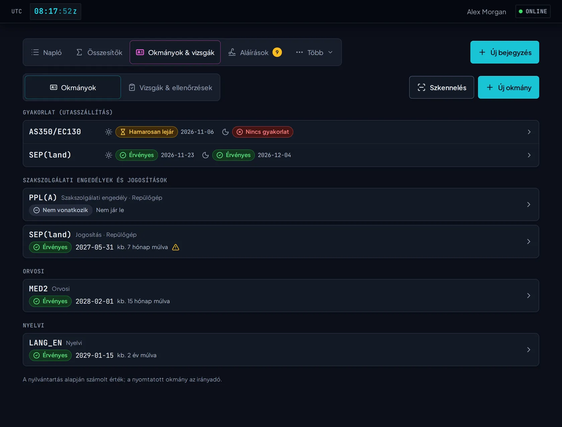Click the MED2 title text
562x427 pixels.
pyautogui.click(x=38, y=289)
